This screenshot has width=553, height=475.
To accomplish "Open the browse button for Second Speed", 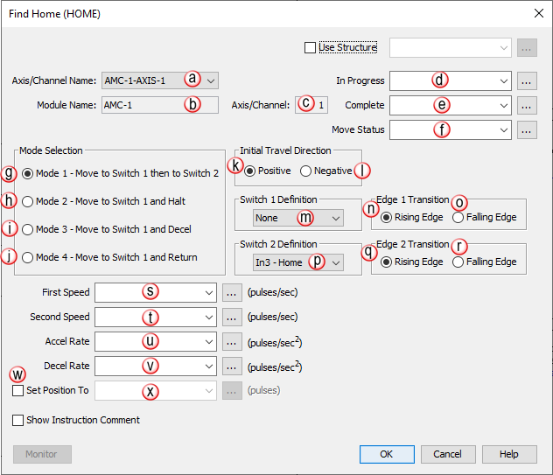I will point(232,318).
